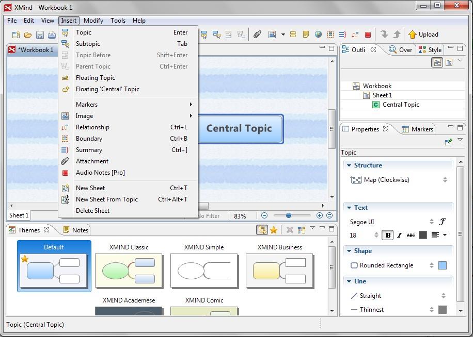This screenshot has width=473, height=337.
Task: Click the shape fill color swatch
Action: 443,265
